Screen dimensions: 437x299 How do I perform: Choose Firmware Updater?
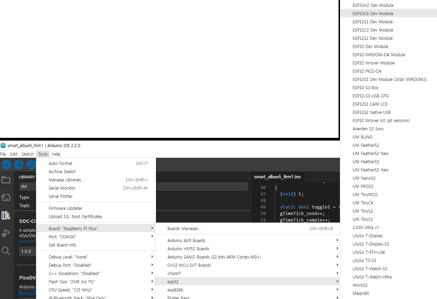coord(96,208)
